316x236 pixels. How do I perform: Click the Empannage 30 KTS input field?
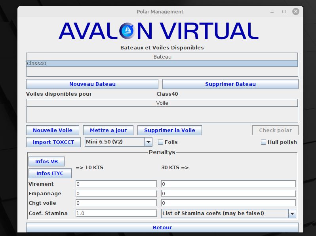[228, 194]
